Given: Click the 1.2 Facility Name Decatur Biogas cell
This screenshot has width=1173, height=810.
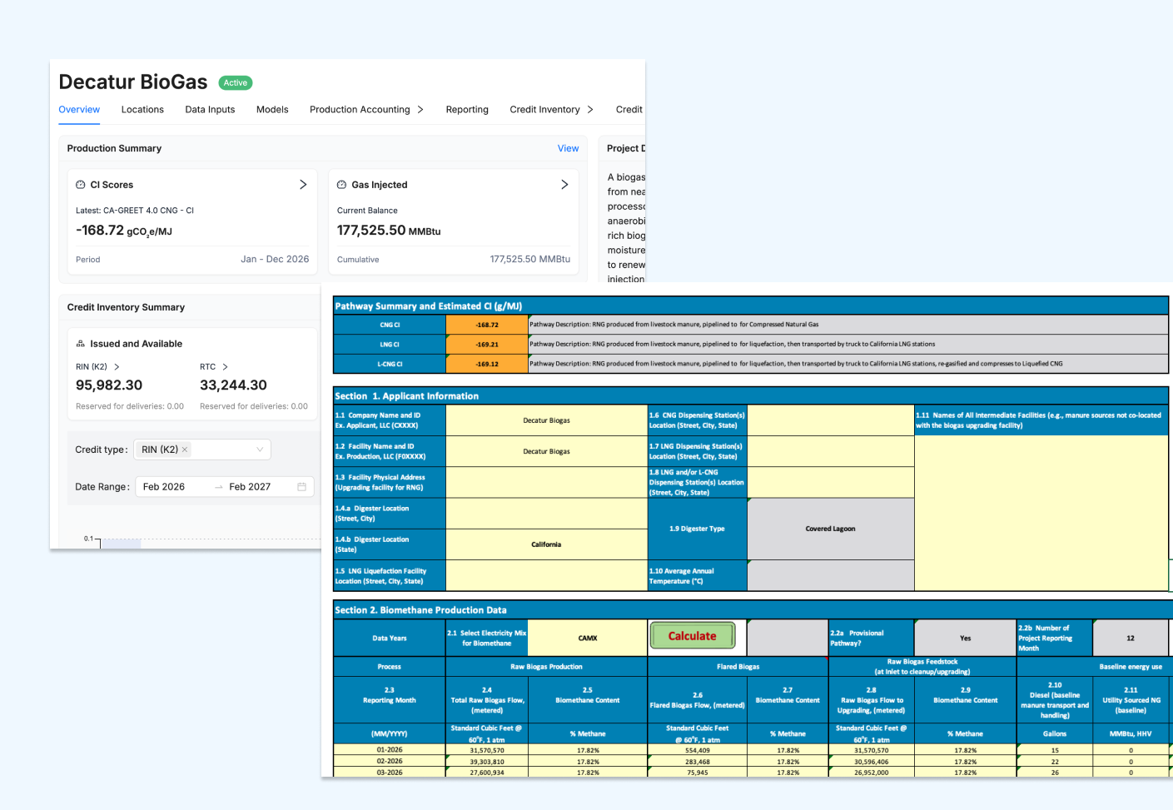Looking at the screenshot, I should 546,451.
